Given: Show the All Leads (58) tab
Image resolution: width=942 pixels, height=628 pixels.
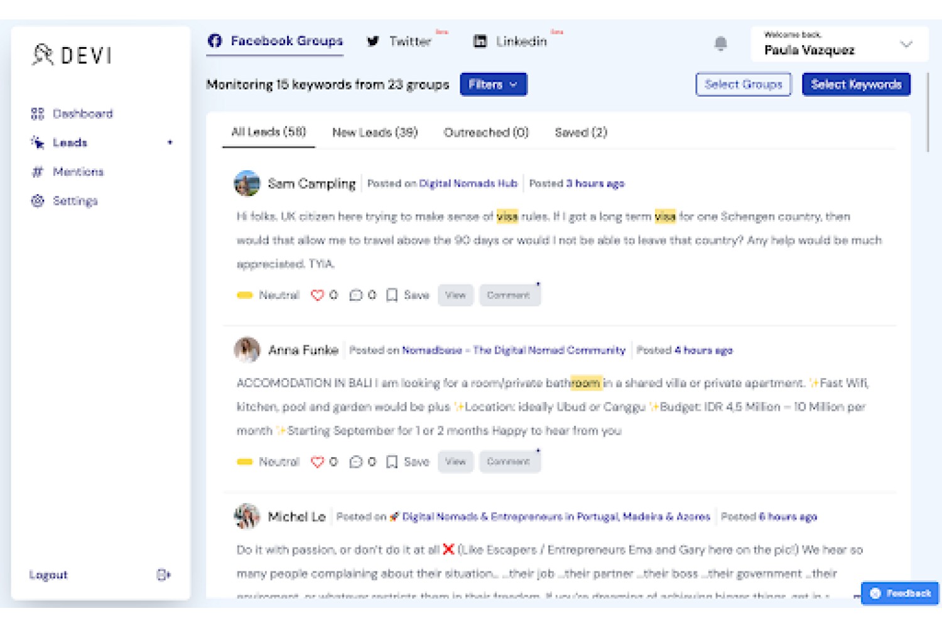Looking at the screenshot, I should [x=269, y=133].
